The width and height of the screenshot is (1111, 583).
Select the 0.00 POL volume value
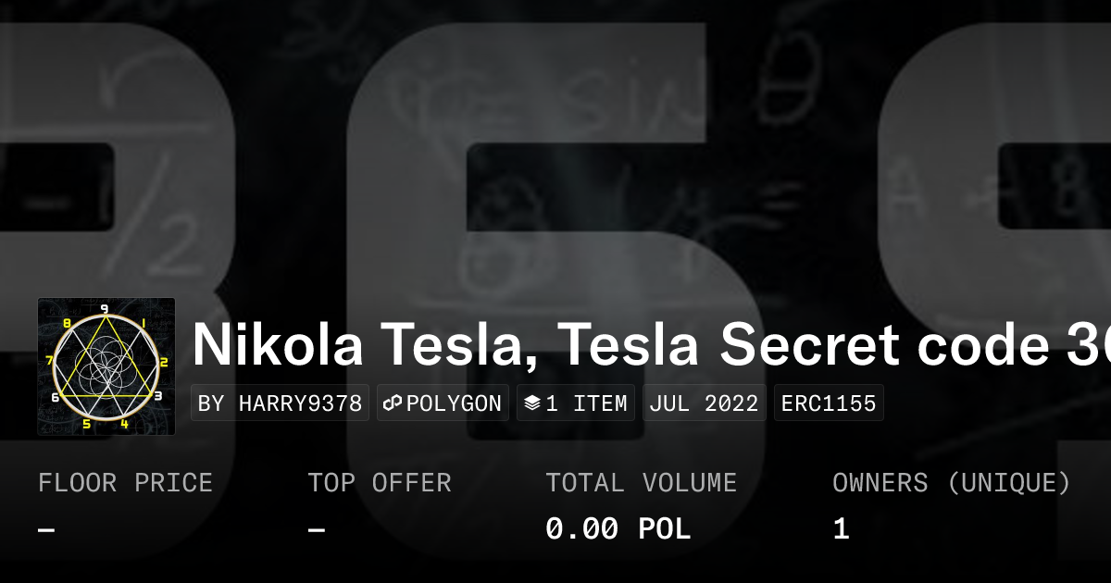click(x=618, y=529)
